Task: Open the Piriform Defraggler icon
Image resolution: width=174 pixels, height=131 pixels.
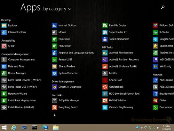Action: tap(156, 26)
